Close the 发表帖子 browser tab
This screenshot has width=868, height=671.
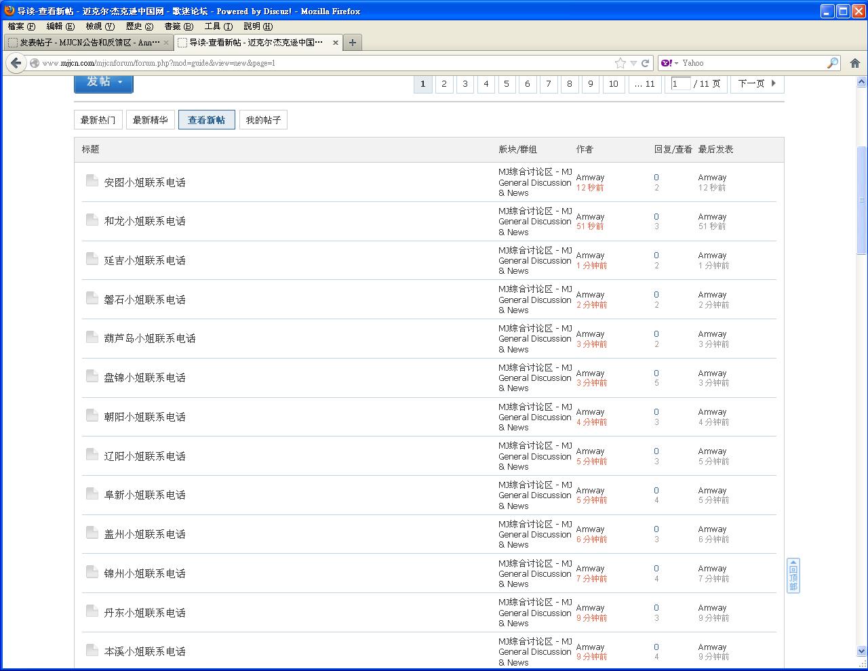click(166, 43)
